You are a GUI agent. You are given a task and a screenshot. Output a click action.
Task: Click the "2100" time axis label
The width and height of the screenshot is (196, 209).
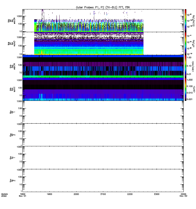click(103, 194)
